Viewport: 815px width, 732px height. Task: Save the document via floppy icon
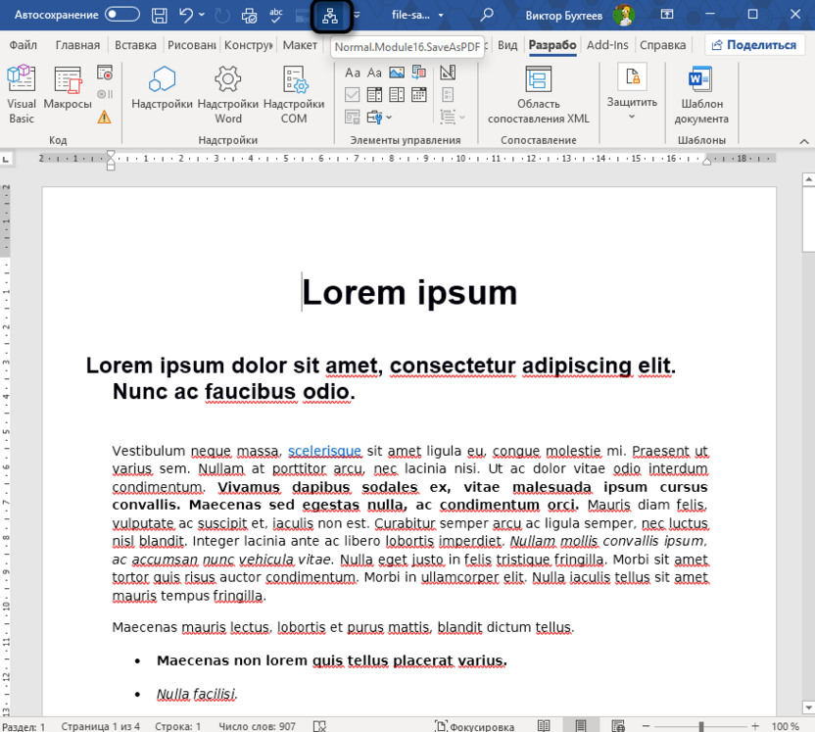click(159, 16)
